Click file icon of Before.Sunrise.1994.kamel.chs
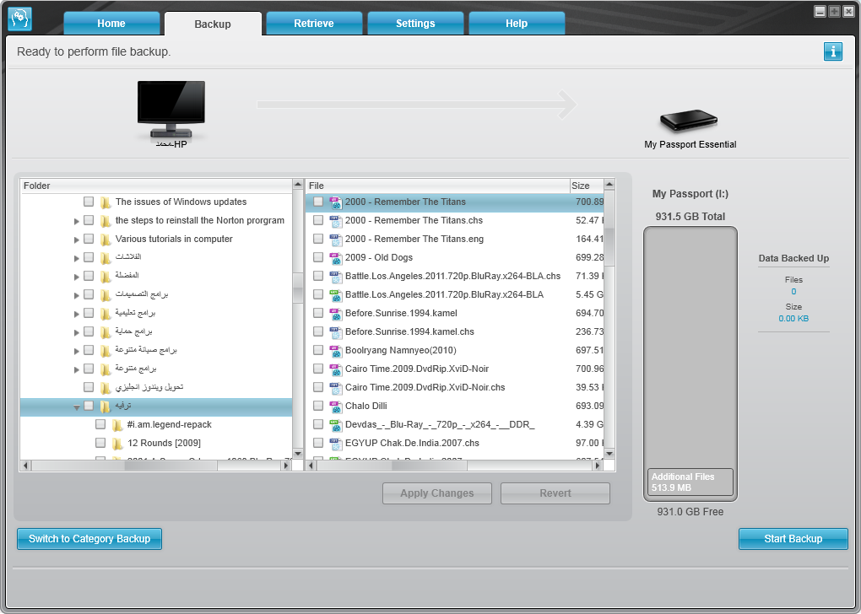This screenshot has width=861, height=614. tap(335, 332)
